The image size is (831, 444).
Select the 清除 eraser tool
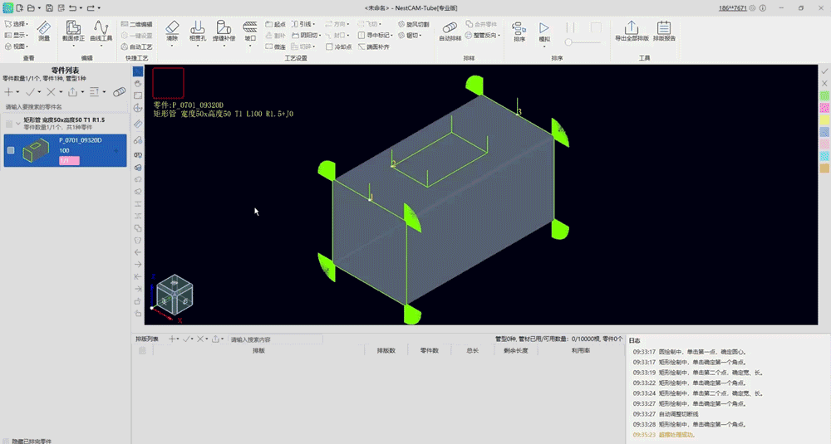(172, 32)
